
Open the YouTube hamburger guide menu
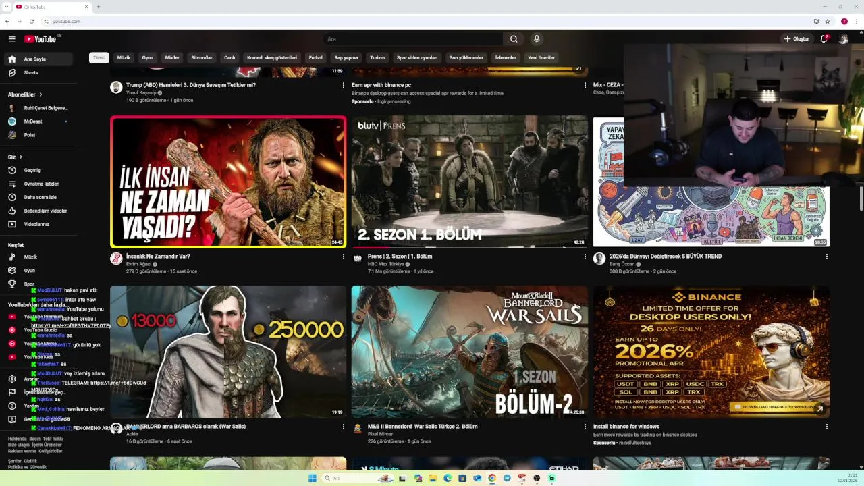[11, 39]
